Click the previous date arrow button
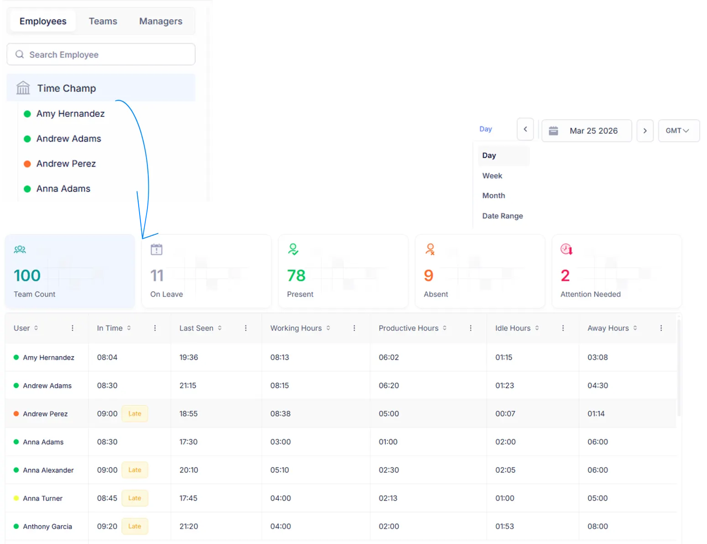The height and width of the screenshot is (544, 707). [525, 129]
